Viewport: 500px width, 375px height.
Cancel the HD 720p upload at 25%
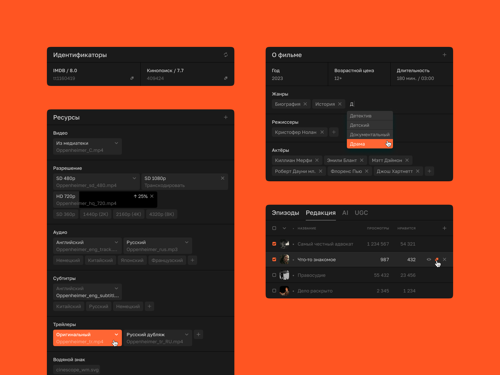click(x=152, y=196)
